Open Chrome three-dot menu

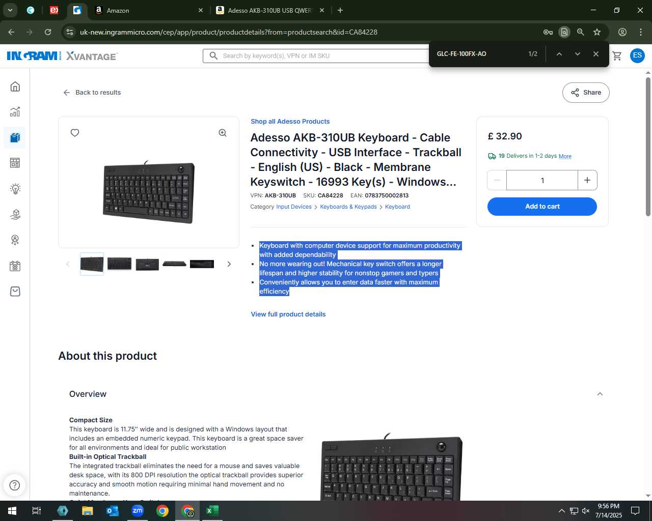(x=641, y=32)
